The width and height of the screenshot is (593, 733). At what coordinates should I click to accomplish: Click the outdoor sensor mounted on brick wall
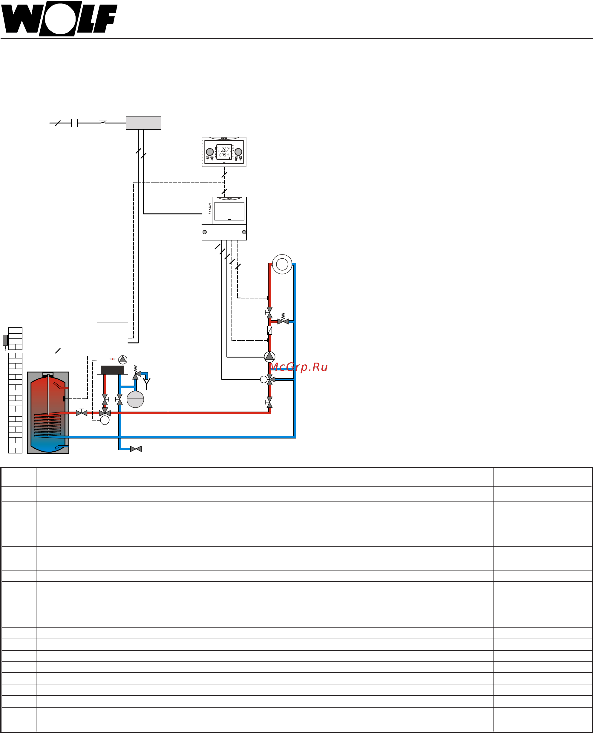click(5, 340)
